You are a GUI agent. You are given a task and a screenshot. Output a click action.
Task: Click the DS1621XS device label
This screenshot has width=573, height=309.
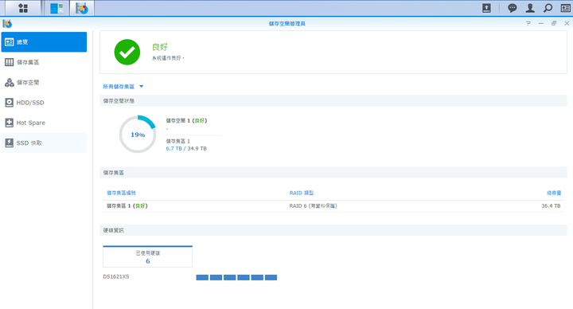coord(116,277)
